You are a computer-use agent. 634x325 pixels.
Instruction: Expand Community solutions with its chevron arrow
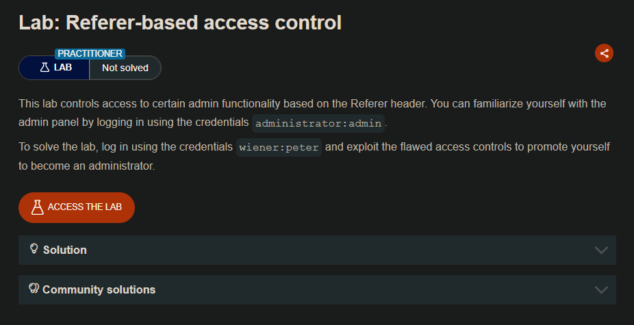pos(601,289)
